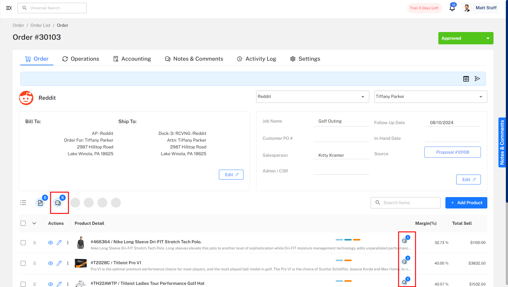Open Matt Staff profile avatar
Image resolution: width=508 pixels, height=287 pixels.
click(x=467, y=8)
